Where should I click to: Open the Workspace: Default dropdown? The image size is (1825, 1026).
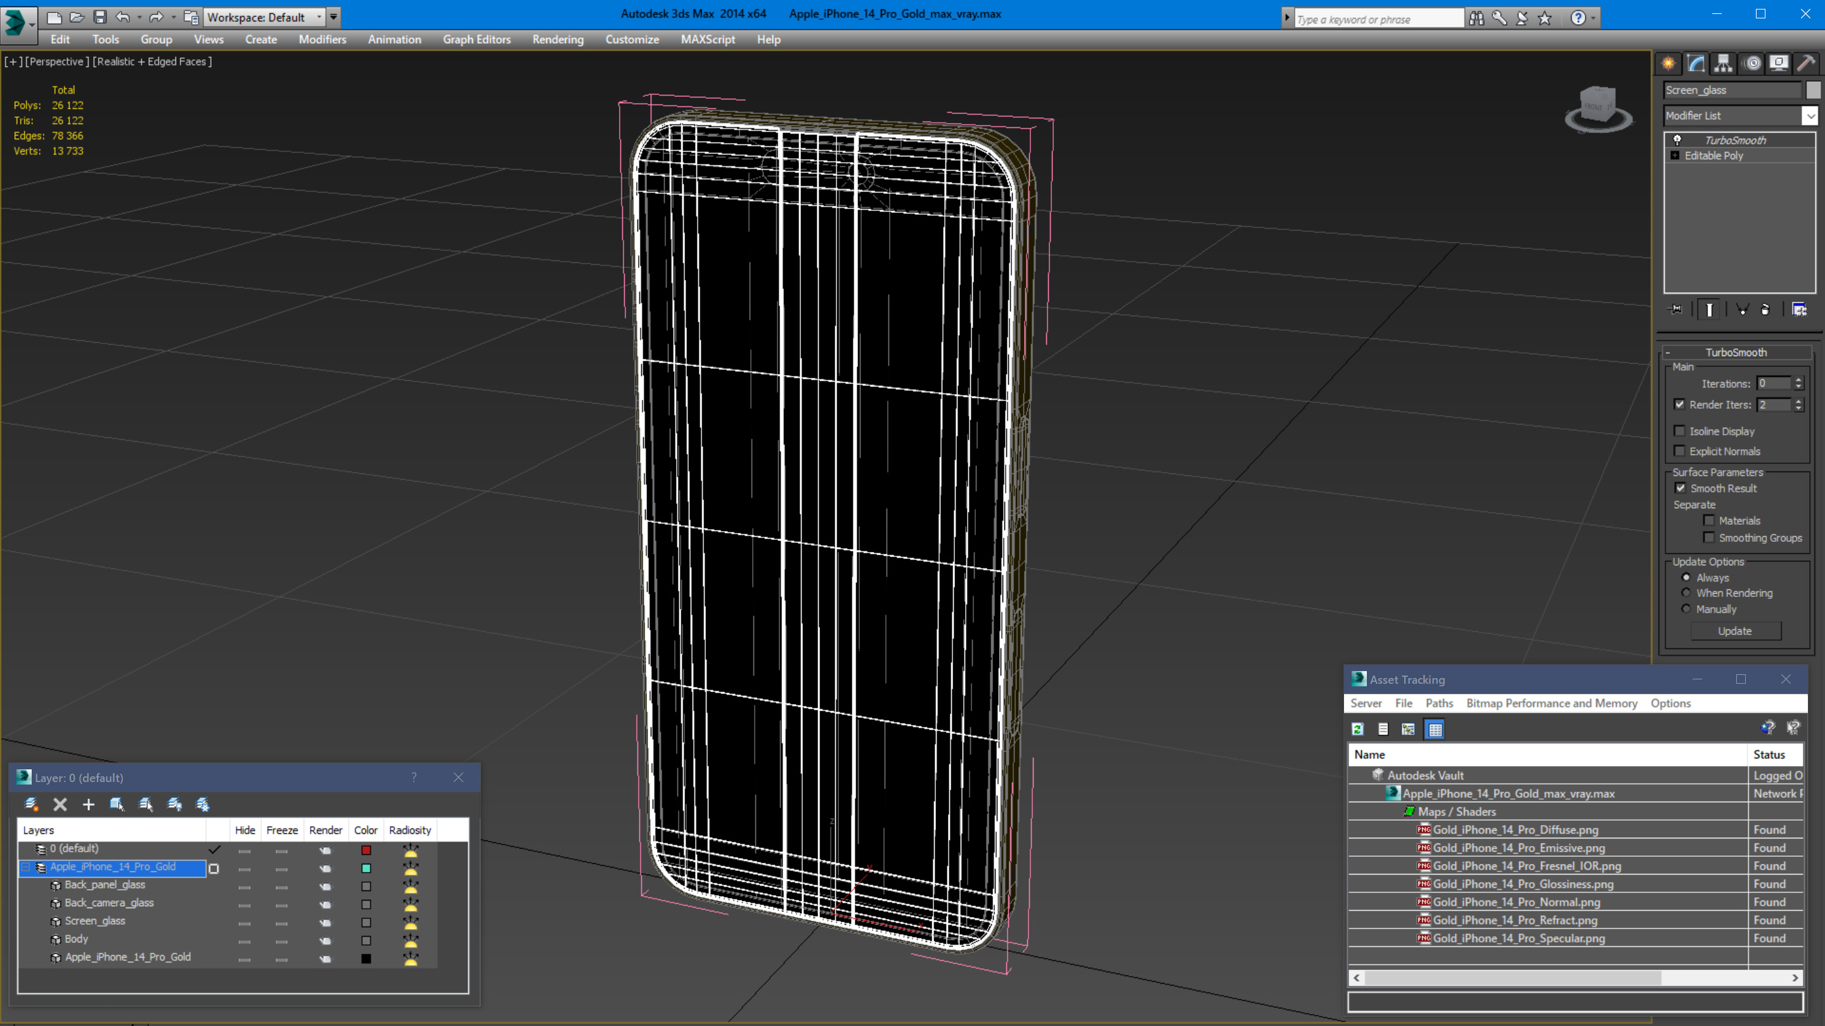click(x=319, y=17)
